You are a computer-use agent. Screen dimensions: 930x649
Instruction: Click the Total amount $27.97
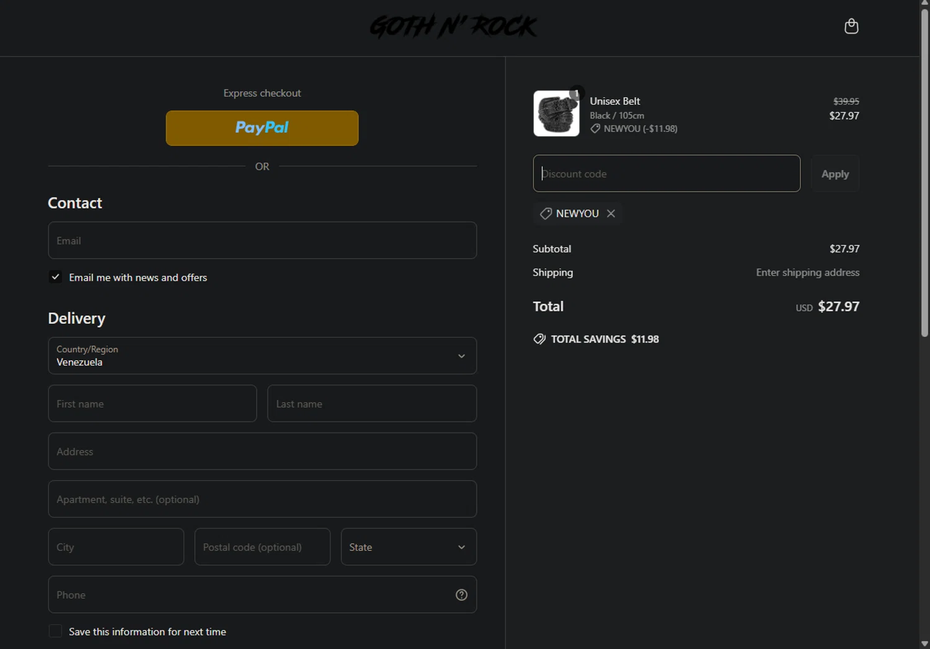[x=838, y=307]
